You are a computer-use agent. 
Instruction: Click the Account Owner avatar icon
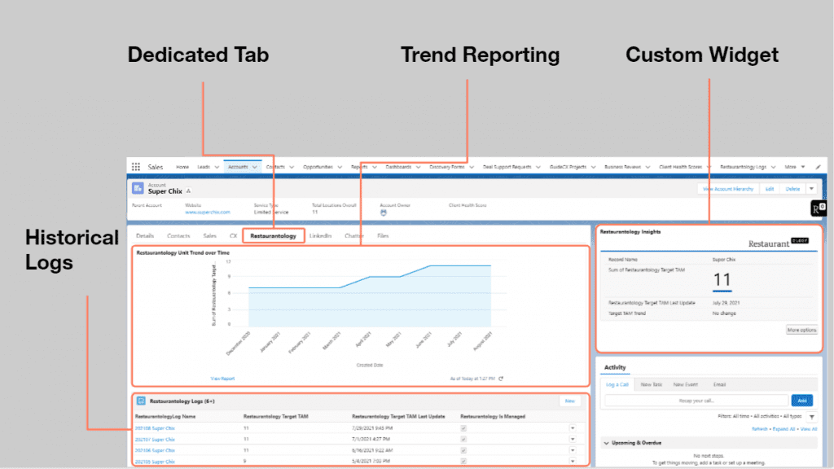pyautogui.click(x=384, y=213)
